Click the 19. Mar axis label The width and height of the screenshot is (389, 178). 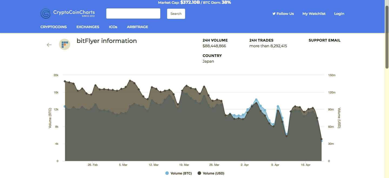pos(184,165)
